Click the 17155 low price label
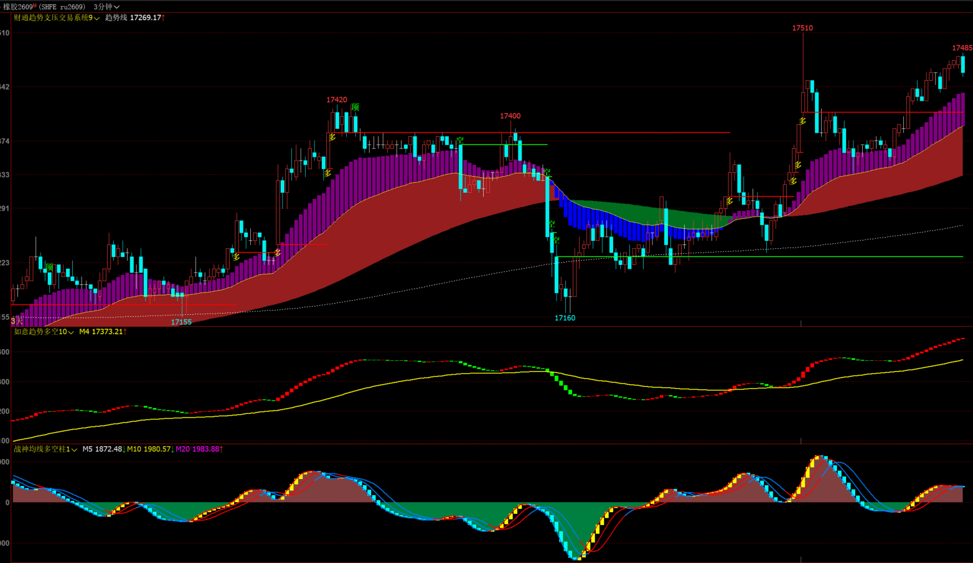The height and width of the screenshot is (563, 973). point(181,322)
